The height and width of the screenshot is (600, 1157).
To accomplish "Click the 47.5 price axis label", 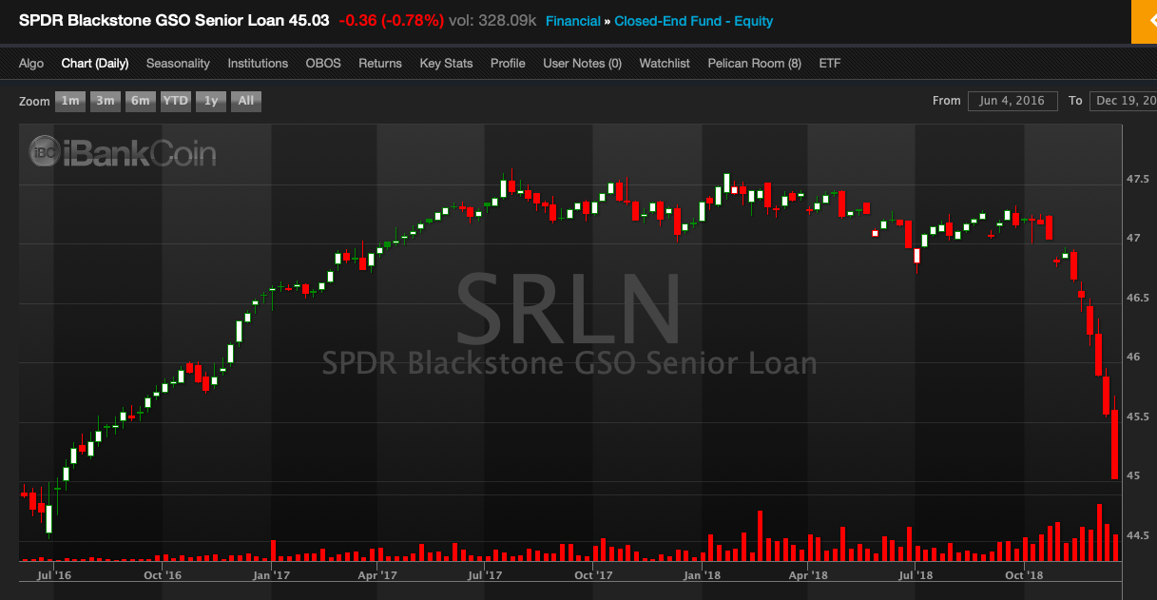I will (1139, 180).
